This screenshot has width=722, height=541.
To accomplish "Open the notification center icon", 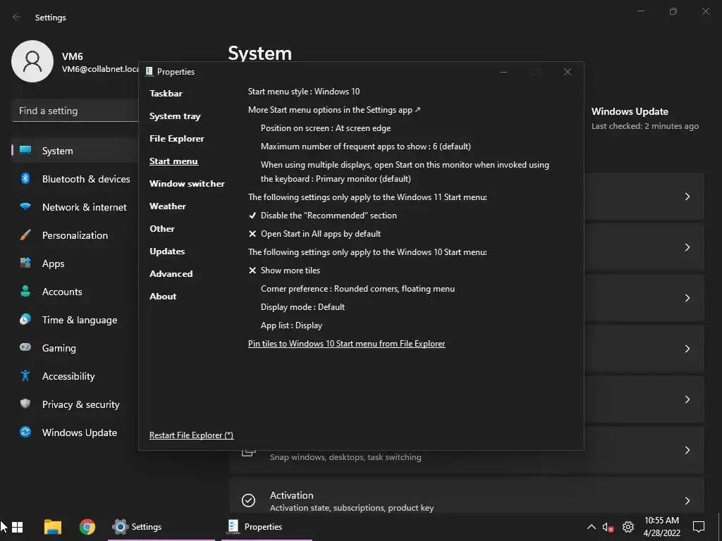I will (x=699, y=527).
